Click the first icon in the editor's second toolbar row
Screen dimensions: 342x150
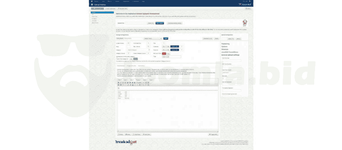point(118,85)
